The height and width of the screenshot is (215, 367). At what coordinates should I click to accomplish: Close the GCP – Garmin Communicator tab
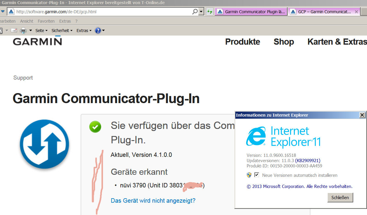(x=356, y=12)
